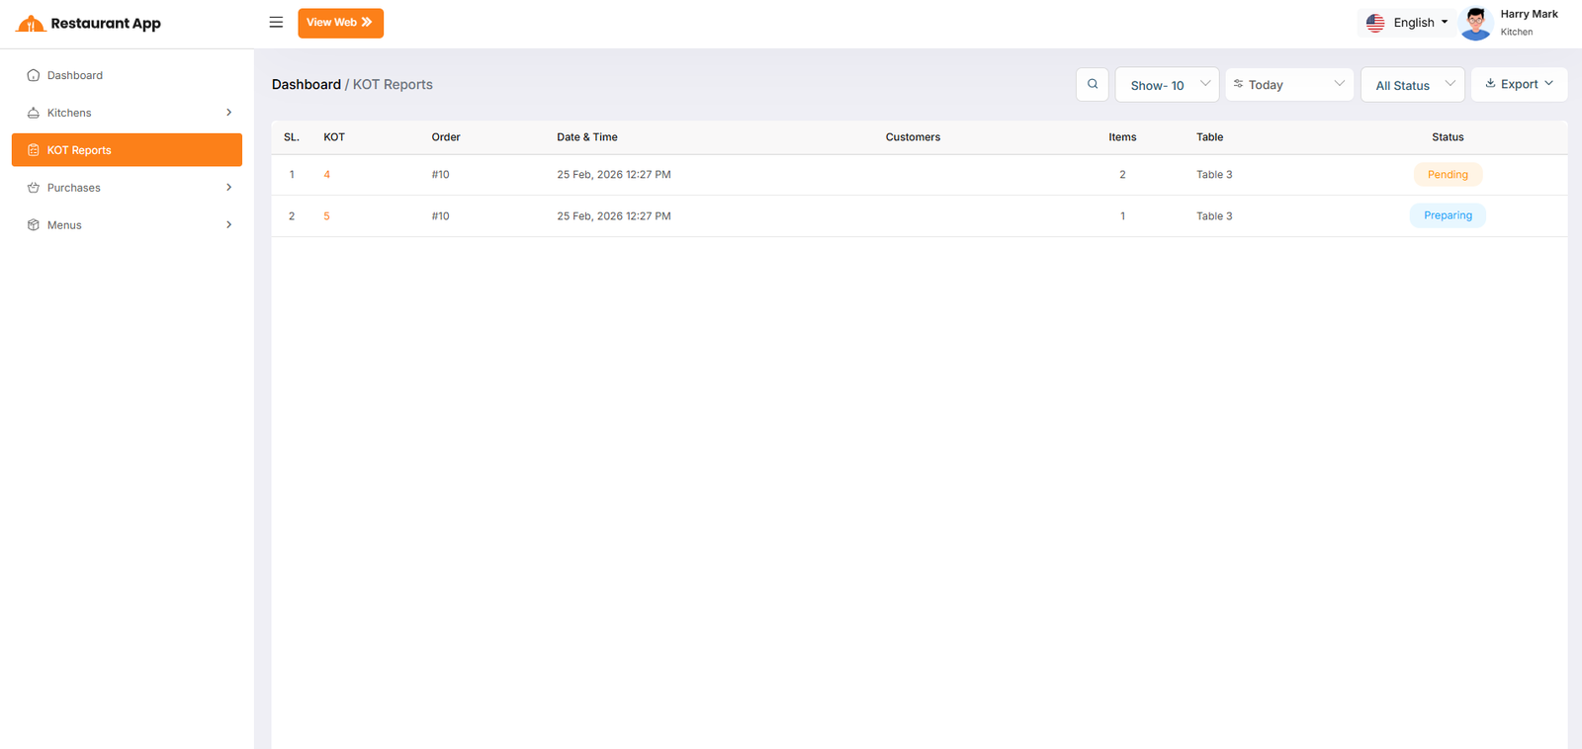The width and height of the screenshot is (1582, 749).
Task: Click the Kitchens icon in sidebar
Action: click(34, 113)
